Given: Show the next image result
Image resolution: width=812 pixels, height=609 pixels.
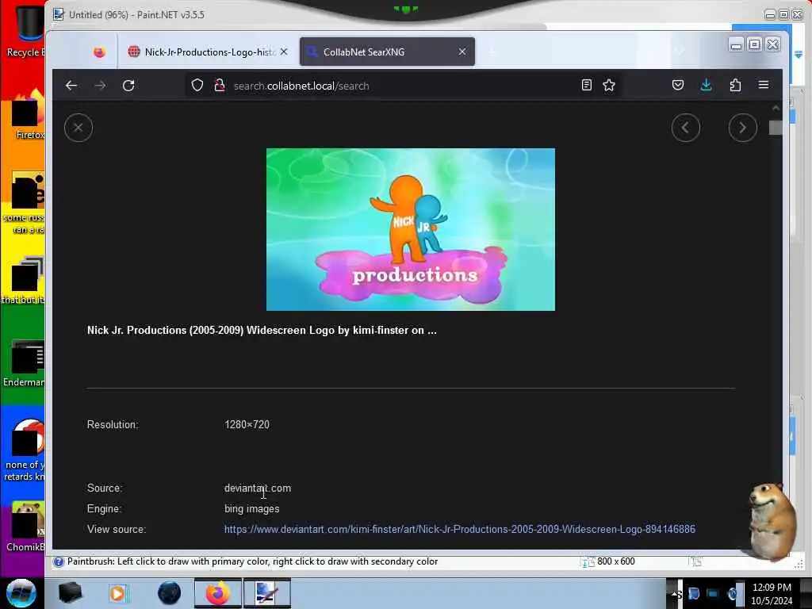Looking at the screenshot, I should (742, 128).
